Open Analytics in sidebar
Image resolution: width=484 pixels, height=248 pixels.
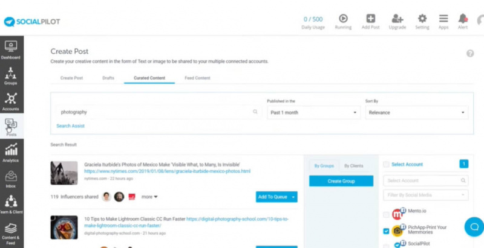(11, 153)
